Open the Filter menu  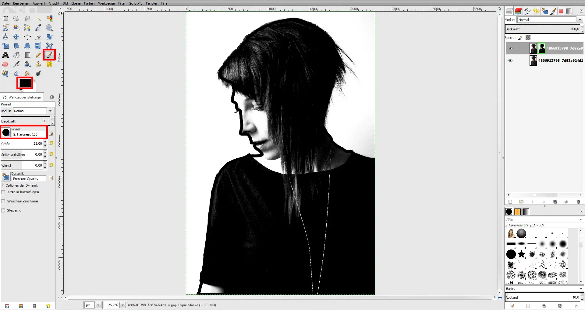pos(122,3)
